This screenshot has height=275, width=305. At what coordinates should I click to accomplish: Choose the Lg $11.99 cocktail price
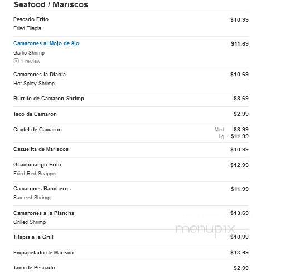234,136
